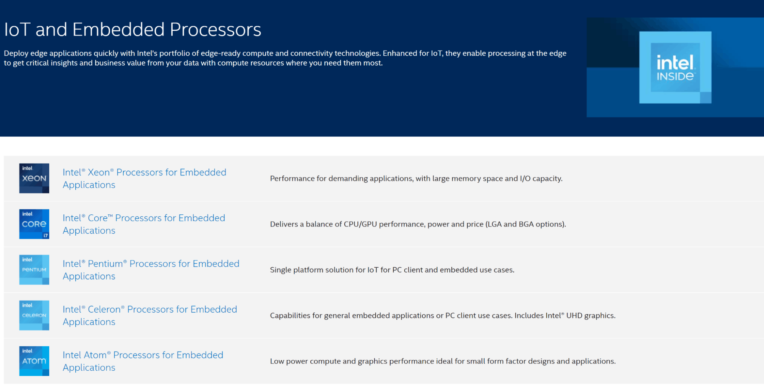The height and width of the screenshot is (389, 764).
Task: Open Intel Pentium Processors for Embedded Applications
Action: (x=151, y=270)
